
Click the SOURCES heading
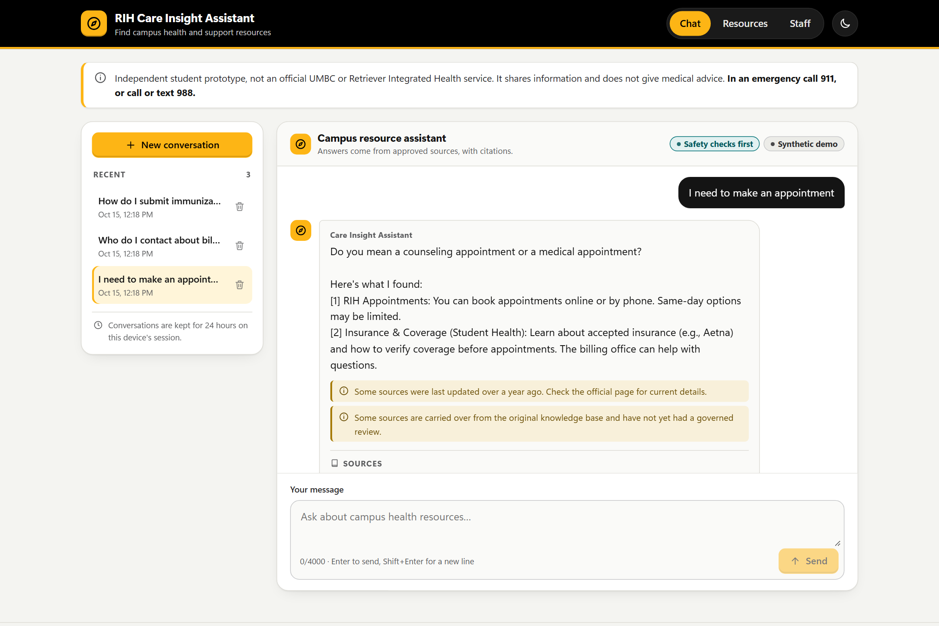[363, 463]
